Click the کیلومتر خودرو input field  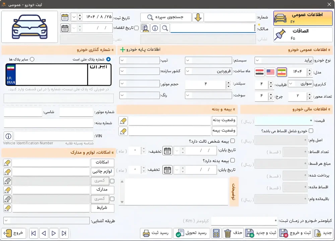244,221
